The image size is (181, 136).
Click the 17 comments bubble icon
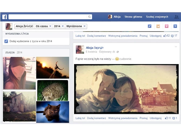(x=172, y=36)
